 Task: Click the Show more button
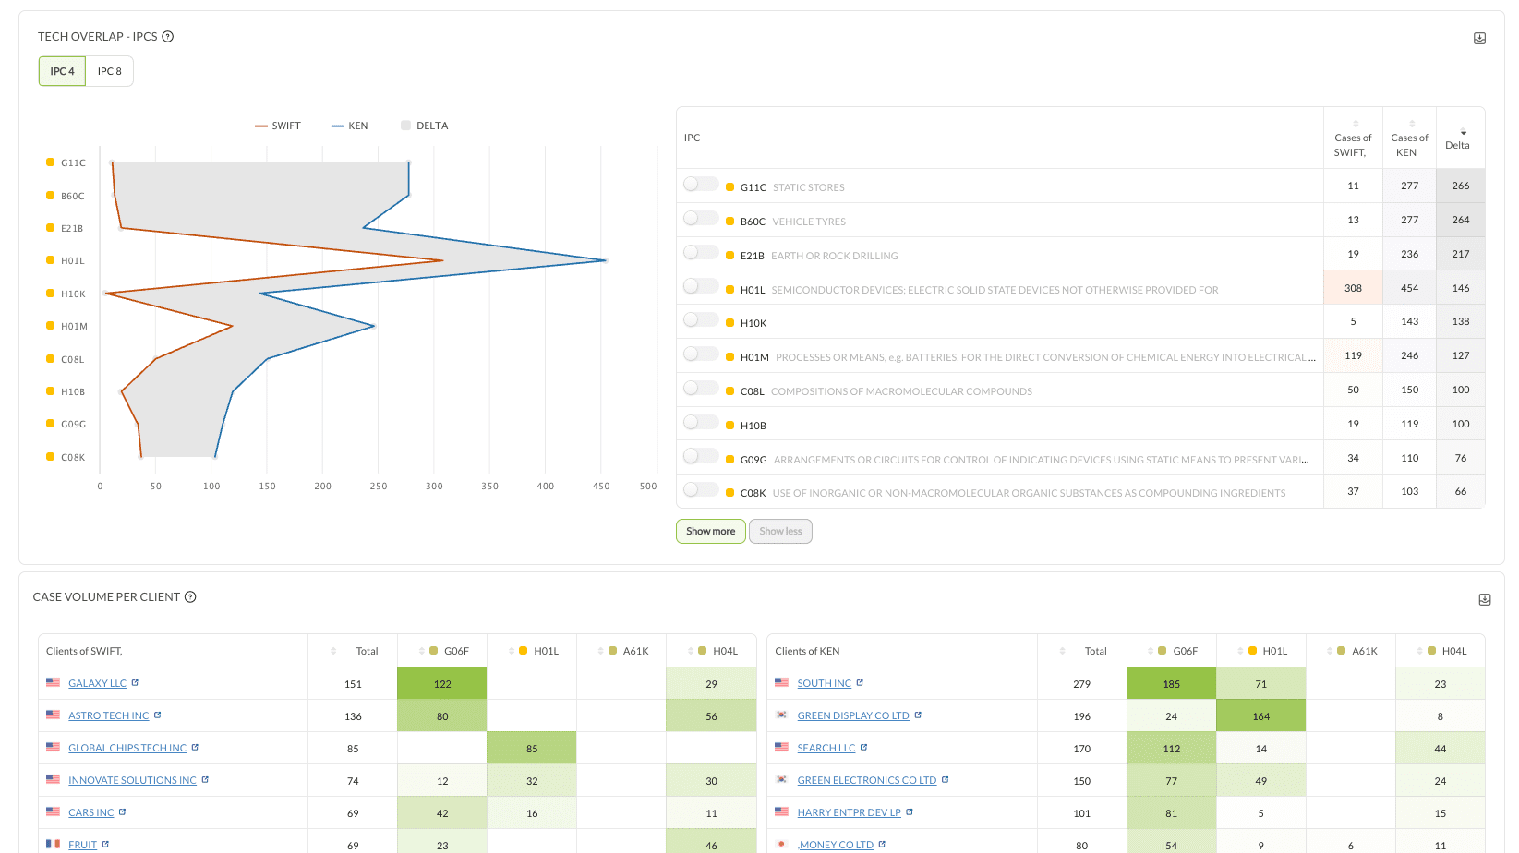[711, 532]
